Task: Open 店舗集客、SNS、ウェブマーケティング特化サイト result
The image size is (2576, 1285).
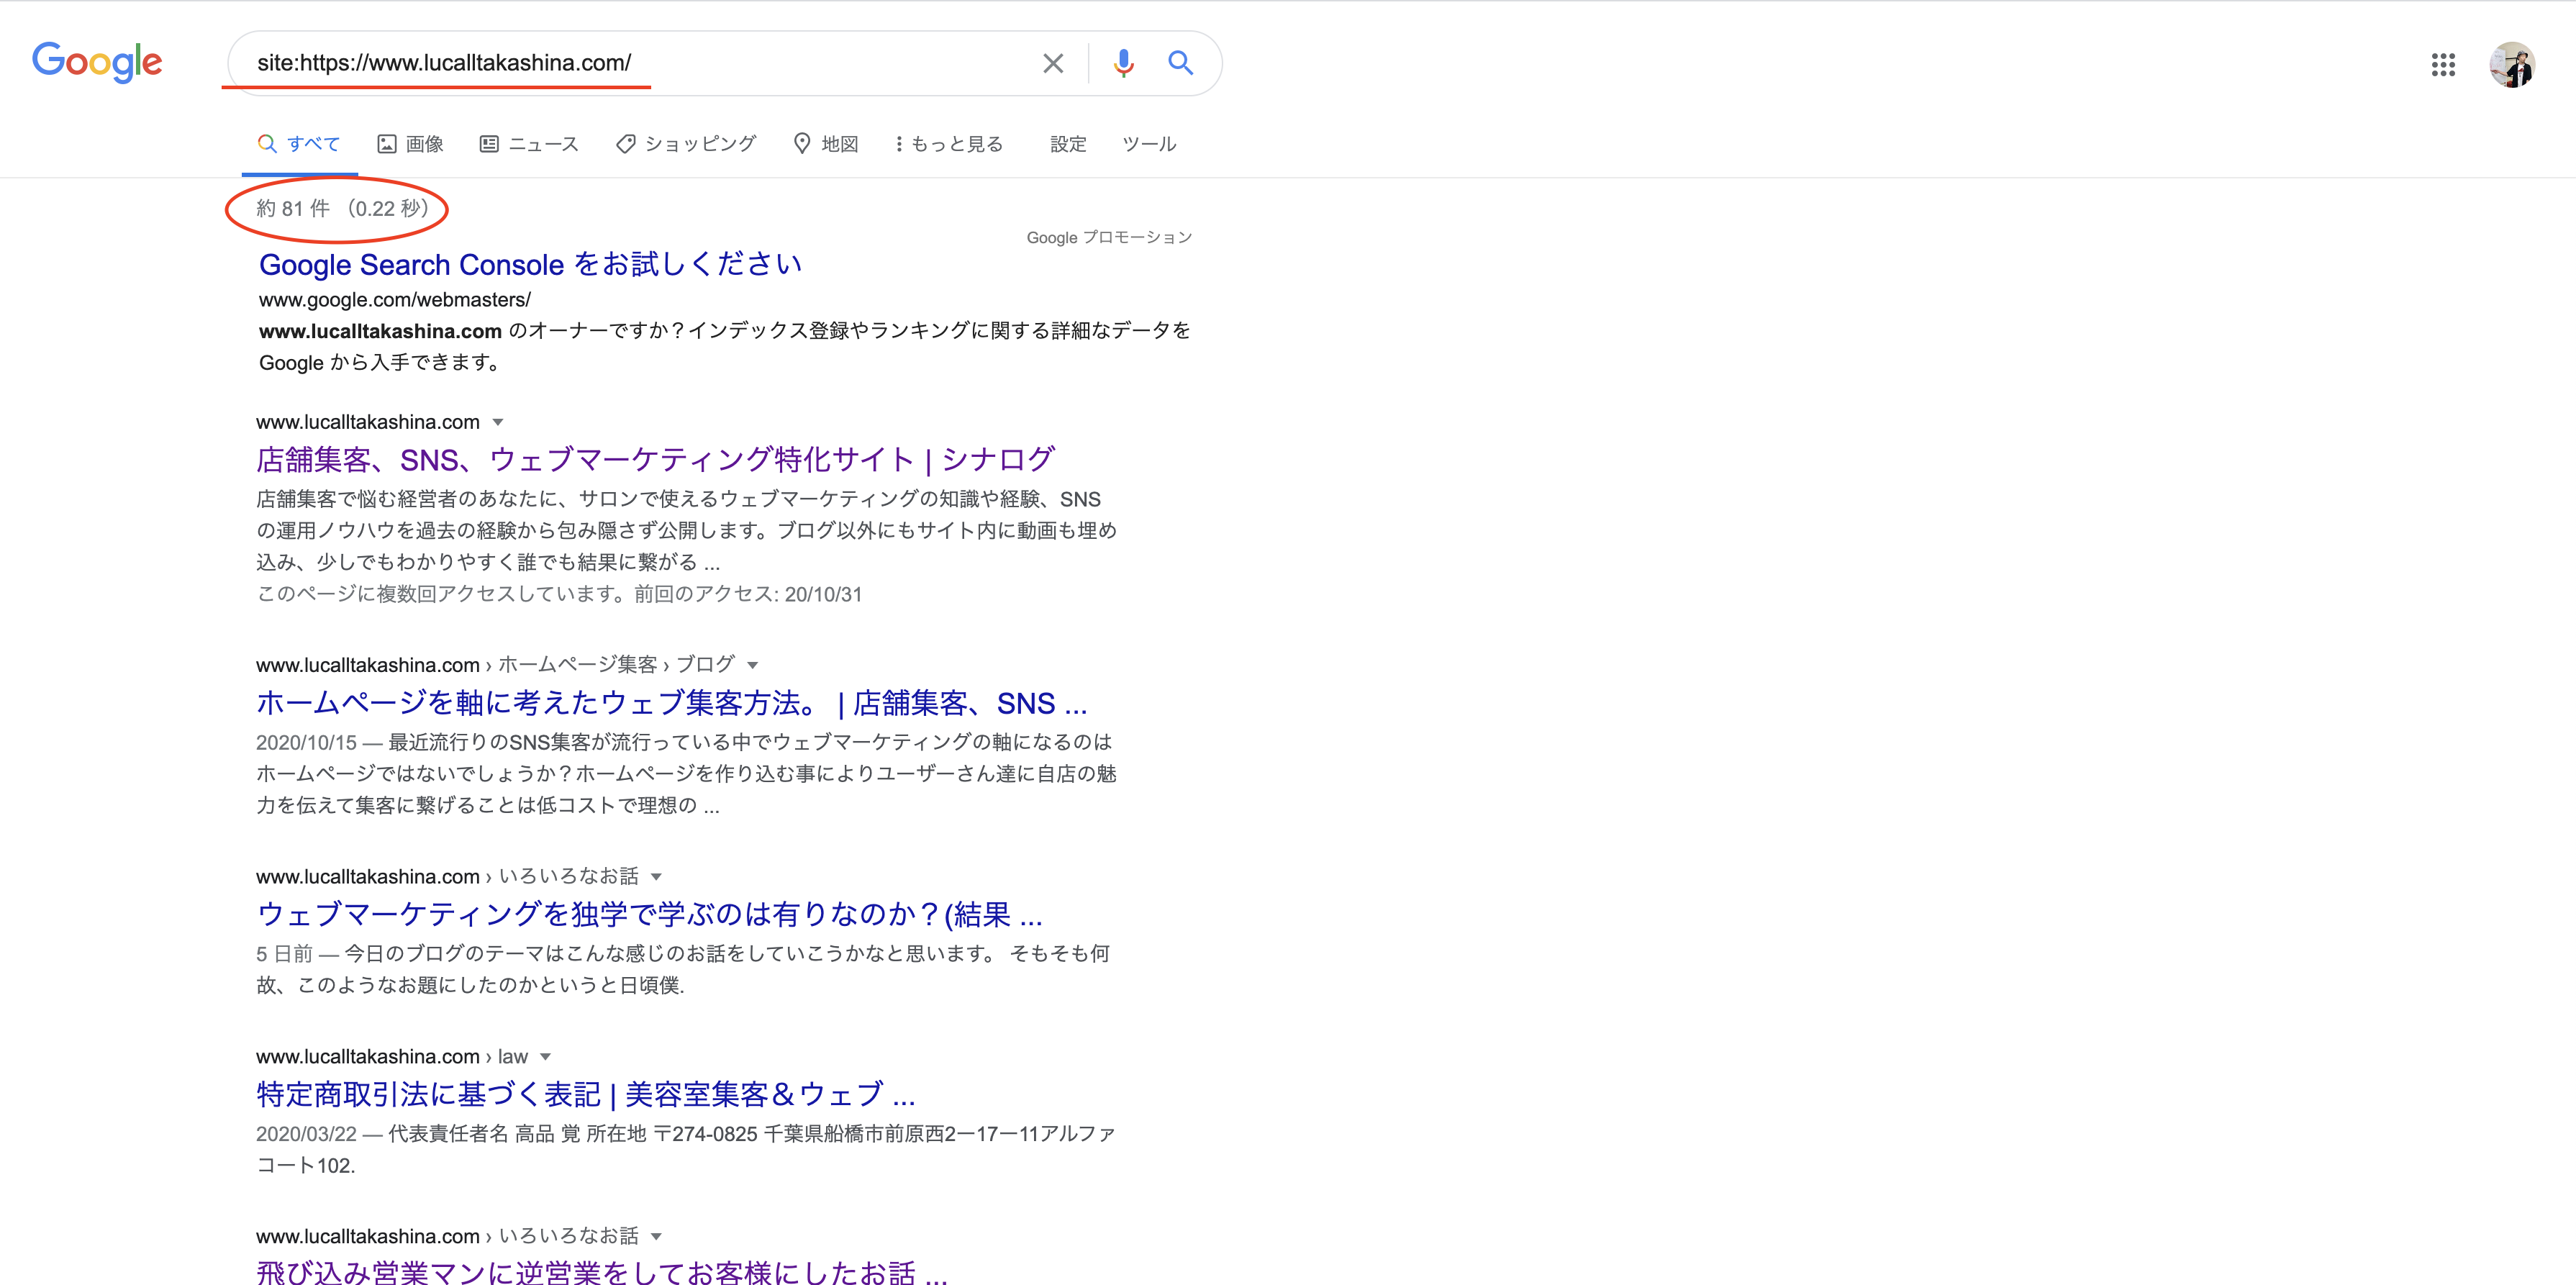Action: (x=656, y=459)
